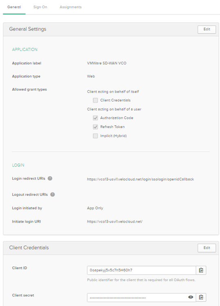Switch to the Sign On tab

coord(40,7)
